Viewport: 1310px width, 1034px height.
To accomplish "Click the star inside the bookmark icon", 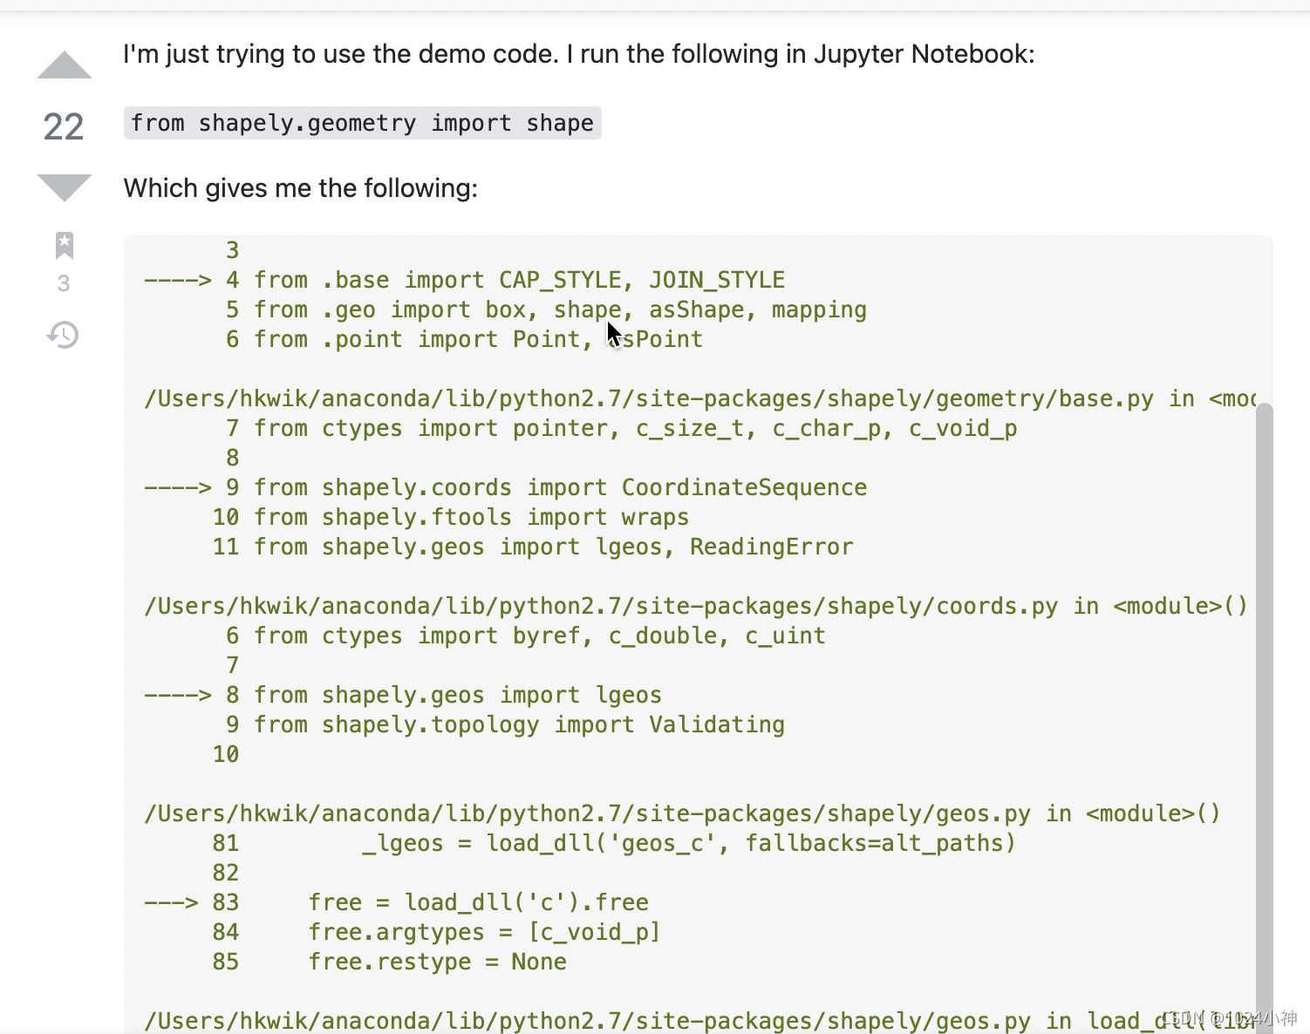I will (65, 243).
